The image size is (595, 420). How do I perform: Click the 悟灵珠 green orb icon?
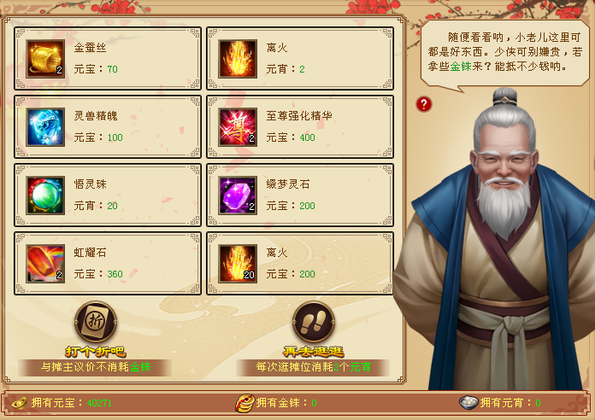click(x=45, y=195)
